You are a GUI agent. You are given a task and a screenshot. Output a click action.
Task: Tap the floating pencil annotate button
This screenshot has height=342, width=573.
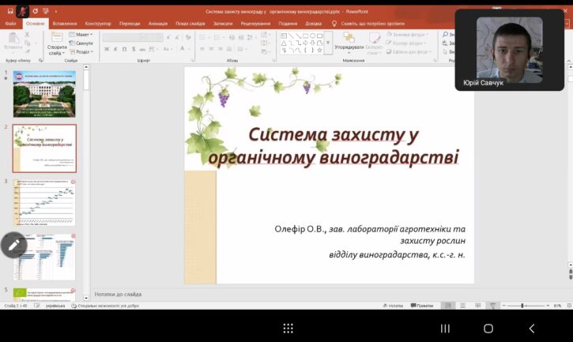pos(14,245)
